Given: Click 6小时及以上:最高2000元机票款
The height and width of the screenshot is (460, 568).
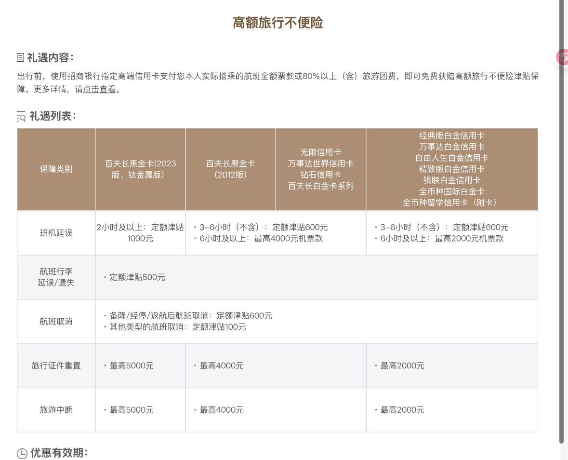Looking at the screenshot, I should tap(442, 239).
